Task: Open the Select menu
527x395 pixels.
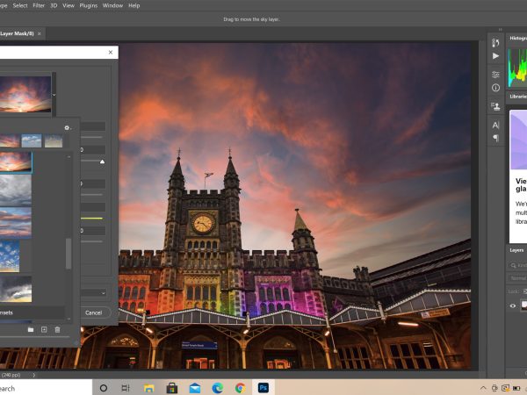Action: click(x=20, y=5)
